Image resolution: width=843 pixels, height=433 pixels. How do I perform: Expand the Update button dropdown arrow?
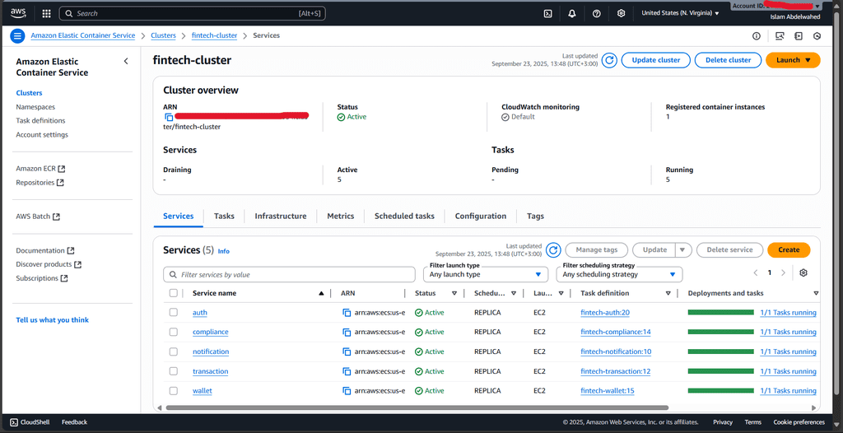(682, 250)
